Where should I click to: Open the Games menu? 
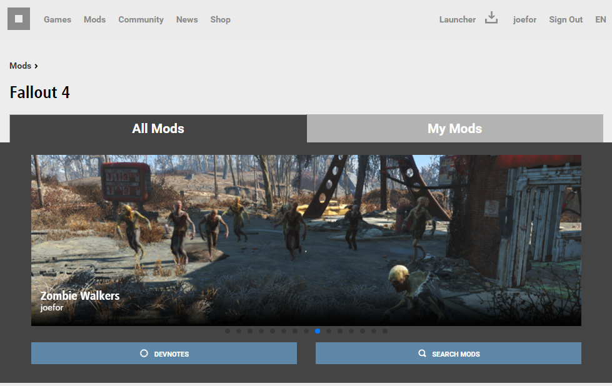[57, 19]
